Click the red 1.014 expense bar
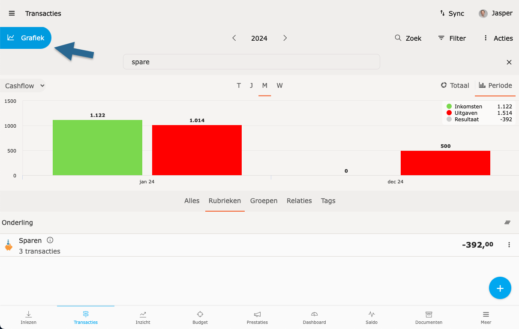This screenshot has height=329, width=519. tap(197, 150)
